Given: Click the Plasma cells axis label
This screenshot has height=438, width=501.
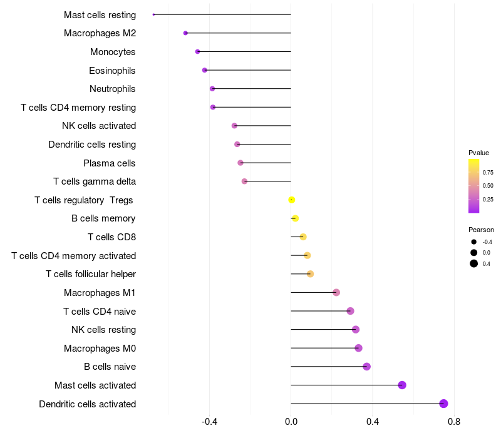Looking at the screenshot, I should point(110,163).
